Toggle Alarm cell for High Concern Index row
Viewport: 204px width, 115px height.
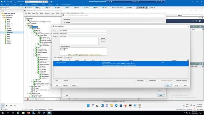94,64
